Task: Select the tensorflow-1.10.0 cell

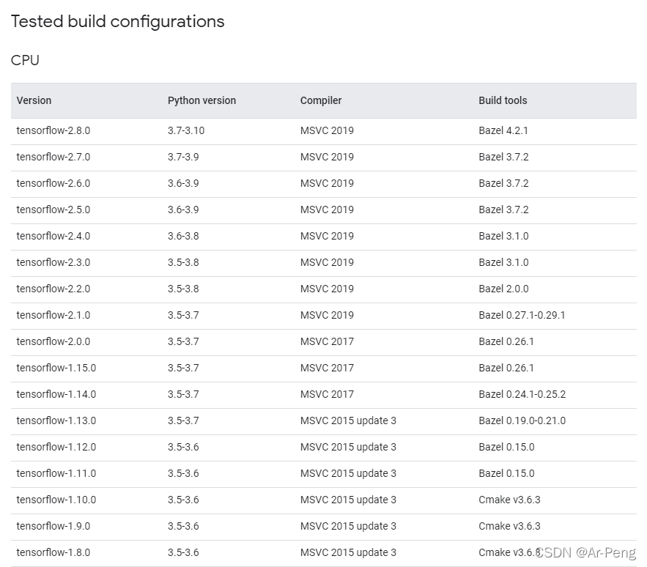Action: click(x=56, y=500)
